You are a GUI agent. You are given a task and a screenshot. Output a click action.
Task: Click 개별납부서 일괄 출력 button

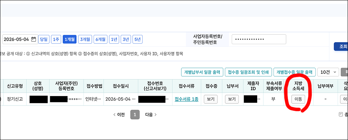pos(202,72)
